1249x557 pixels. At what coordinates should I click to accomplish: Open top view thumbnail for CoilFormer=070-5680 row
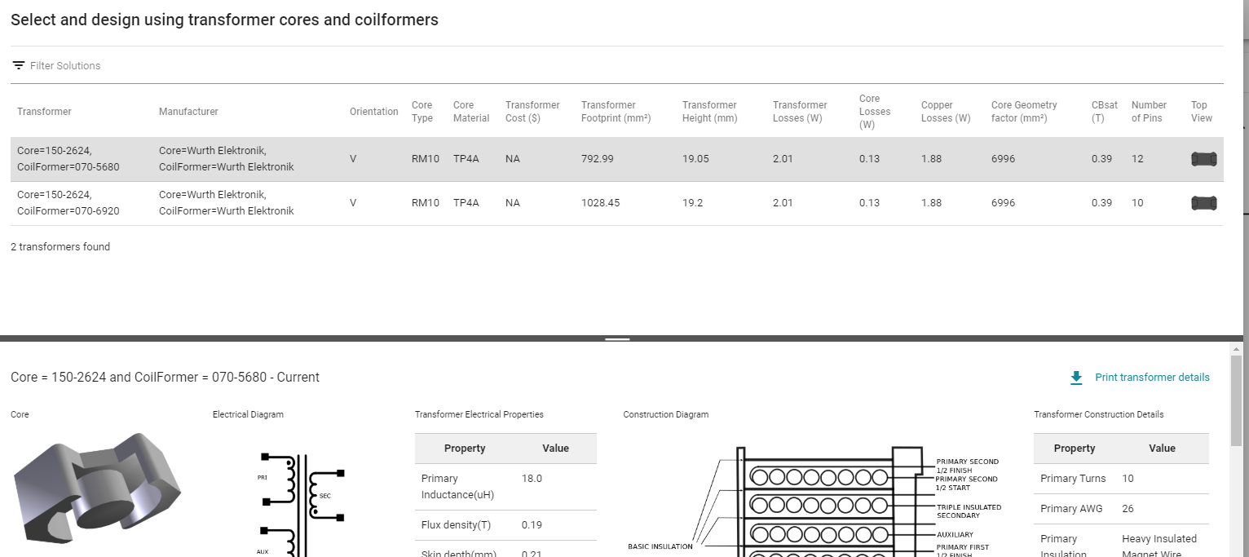pos(1203,159)
